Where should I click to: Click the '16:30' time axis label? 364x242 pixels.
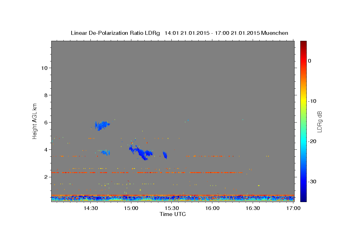253,208
